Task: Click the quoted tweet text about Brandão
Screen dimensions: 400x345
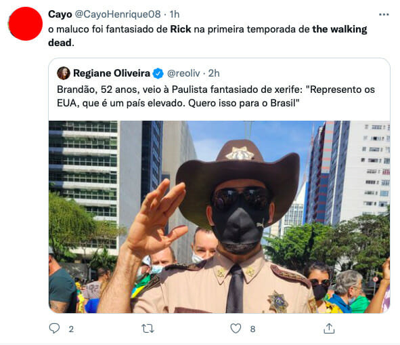Action: 216,96
